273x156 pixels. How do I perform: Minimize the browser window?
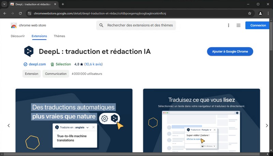coord(248,4)
